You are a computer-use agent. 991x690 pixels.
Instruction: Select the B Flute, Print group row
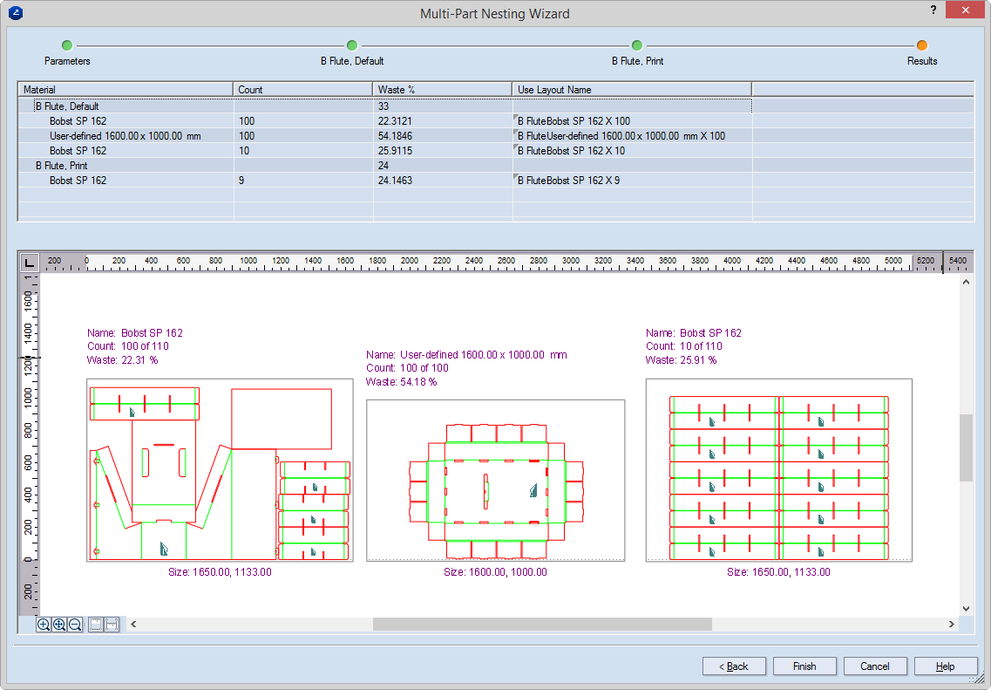coord(61,166)
